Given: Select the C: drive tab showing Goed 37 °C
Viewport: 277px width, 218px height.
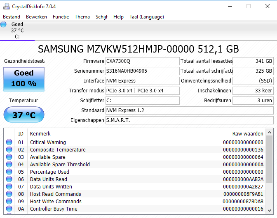Looking at the screenshot, I should coord(17,30).
